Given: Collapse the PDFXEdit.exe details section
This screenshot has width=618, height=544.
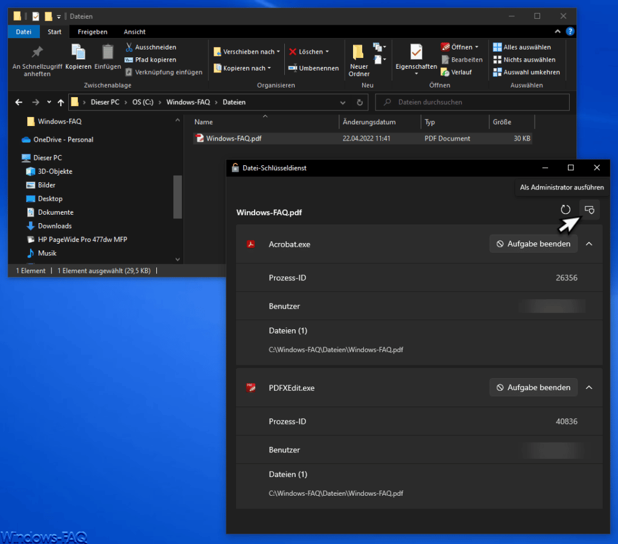Looking at the screenshot, I should coord(589,388).
